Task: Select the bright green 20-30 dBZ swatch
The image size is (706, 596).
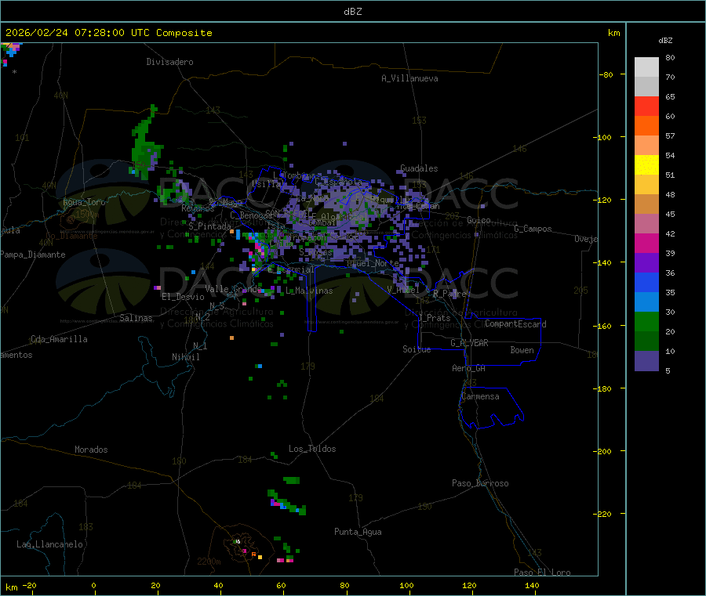Action: pyautogui.click(x=646, y=321)
